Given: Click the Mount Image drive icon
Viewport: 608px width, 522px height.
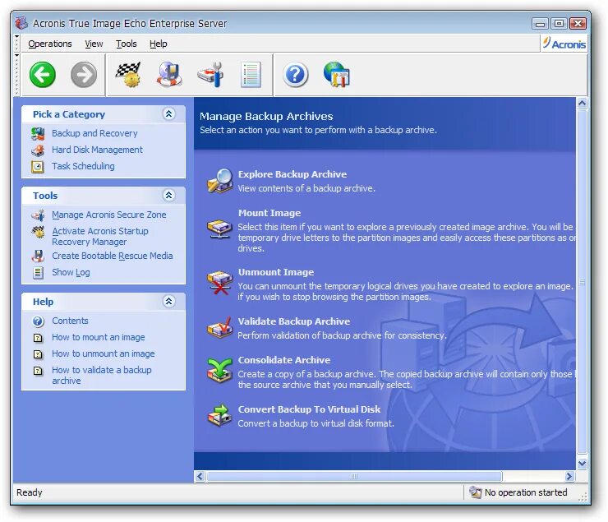Looking at the screenshot, I should [219, 229].
